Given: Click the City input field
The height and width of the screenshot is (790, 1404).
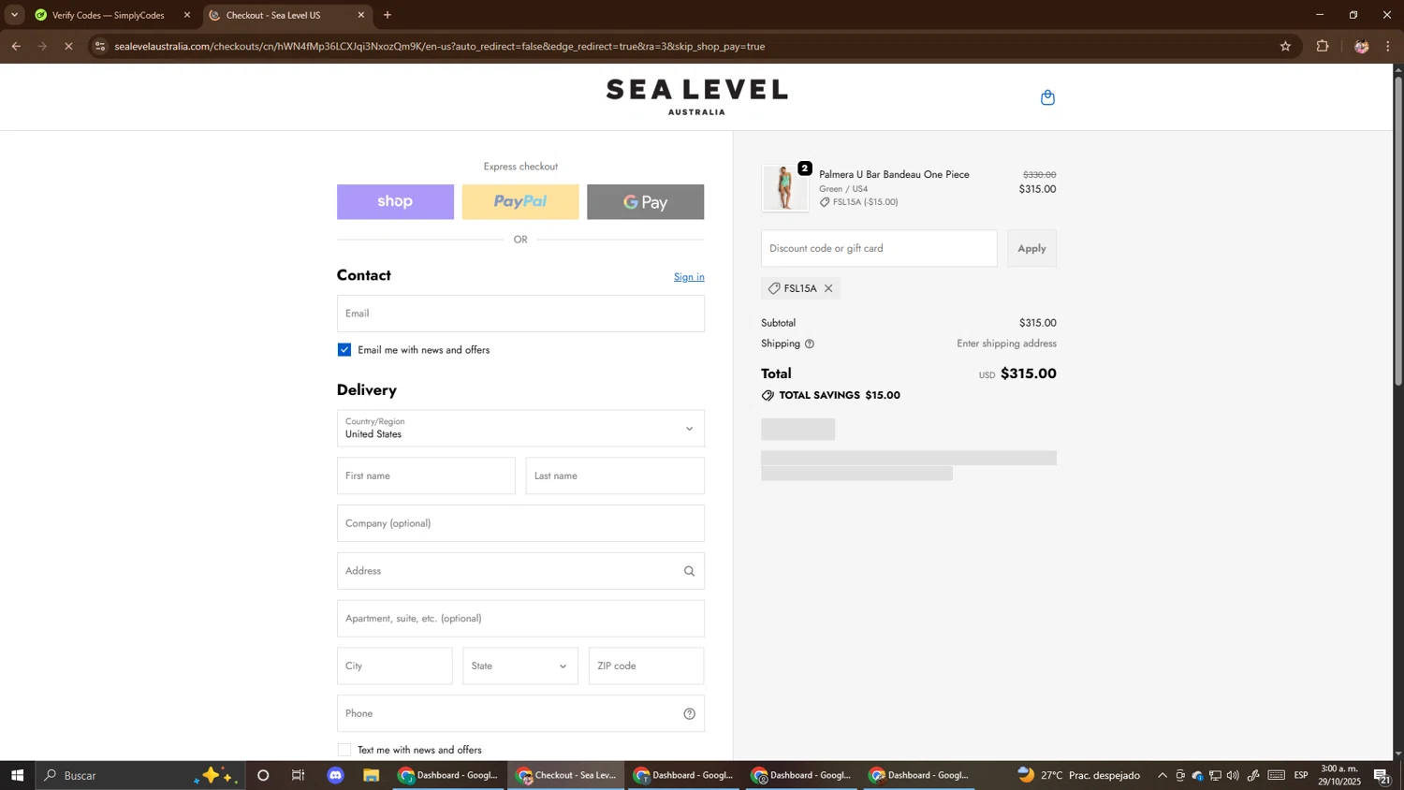Looking at the screenshot, I should pos(394,666).
